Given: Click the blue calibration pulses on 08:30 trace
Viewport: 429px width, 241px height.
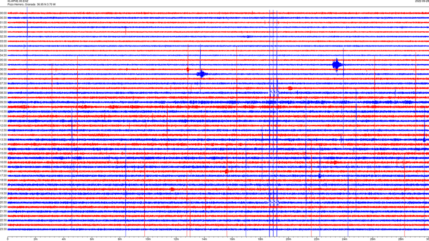Looking at the screenshot, I should [x=274, y=92].
